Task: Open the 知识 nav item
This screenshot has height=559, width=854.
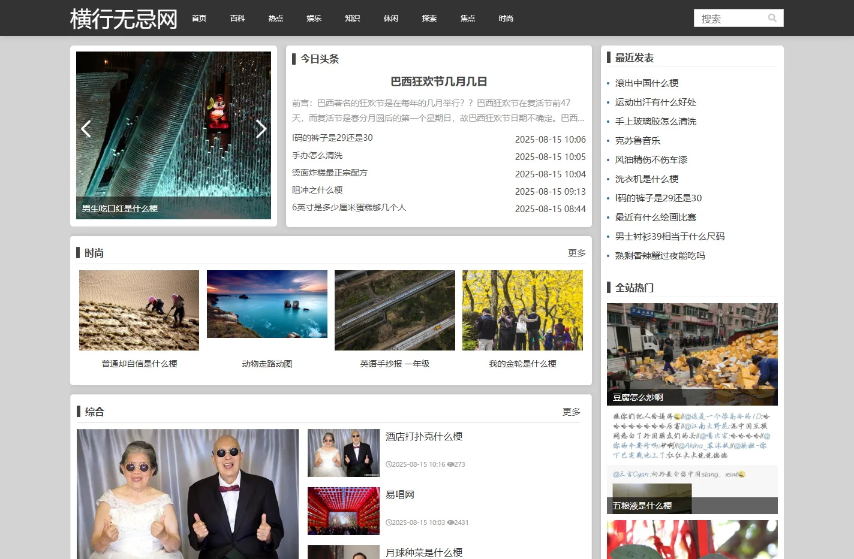Action: pos(353,19)
